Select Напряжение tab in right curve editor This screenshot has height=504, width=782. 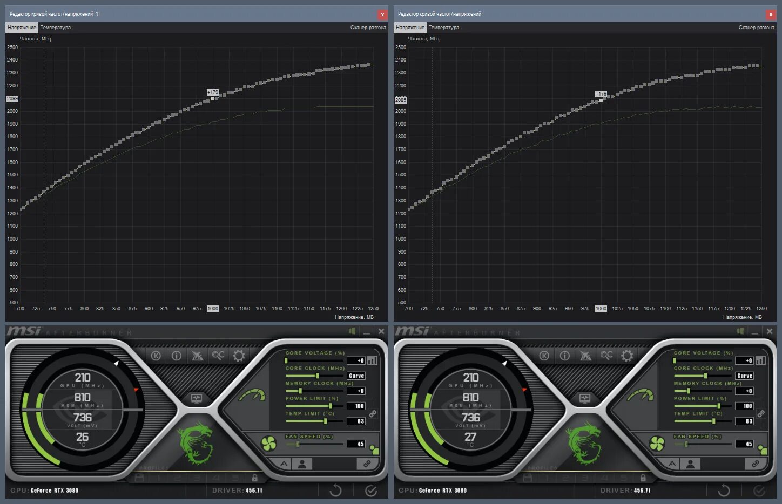click(x=410, y=27)
